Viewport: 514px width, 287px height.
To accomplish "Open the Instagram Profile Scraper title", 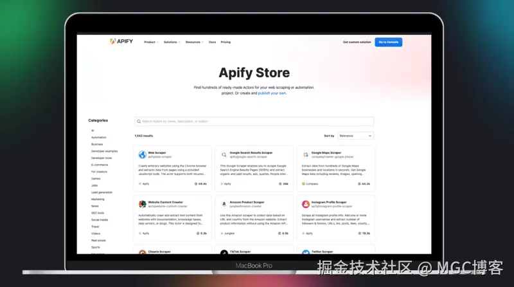I will point(329,202).
